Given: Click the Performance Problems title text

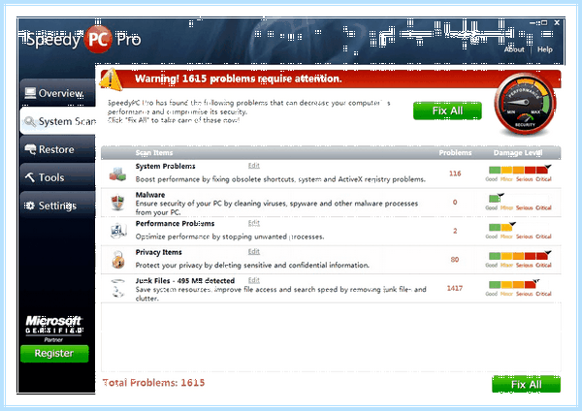Looking at the screenshot, I should [175, 223].
